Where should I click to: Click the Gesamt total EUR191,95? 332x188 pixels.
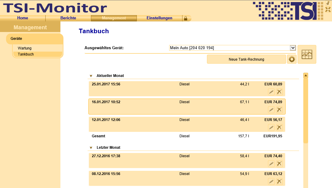[273, 136]
